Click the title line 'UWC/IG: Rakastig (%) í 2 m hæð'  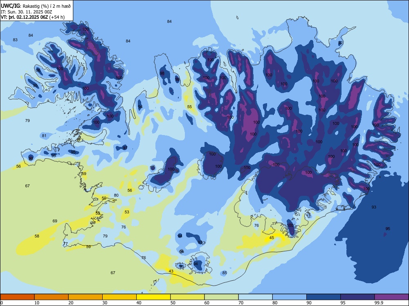(36, 6)
